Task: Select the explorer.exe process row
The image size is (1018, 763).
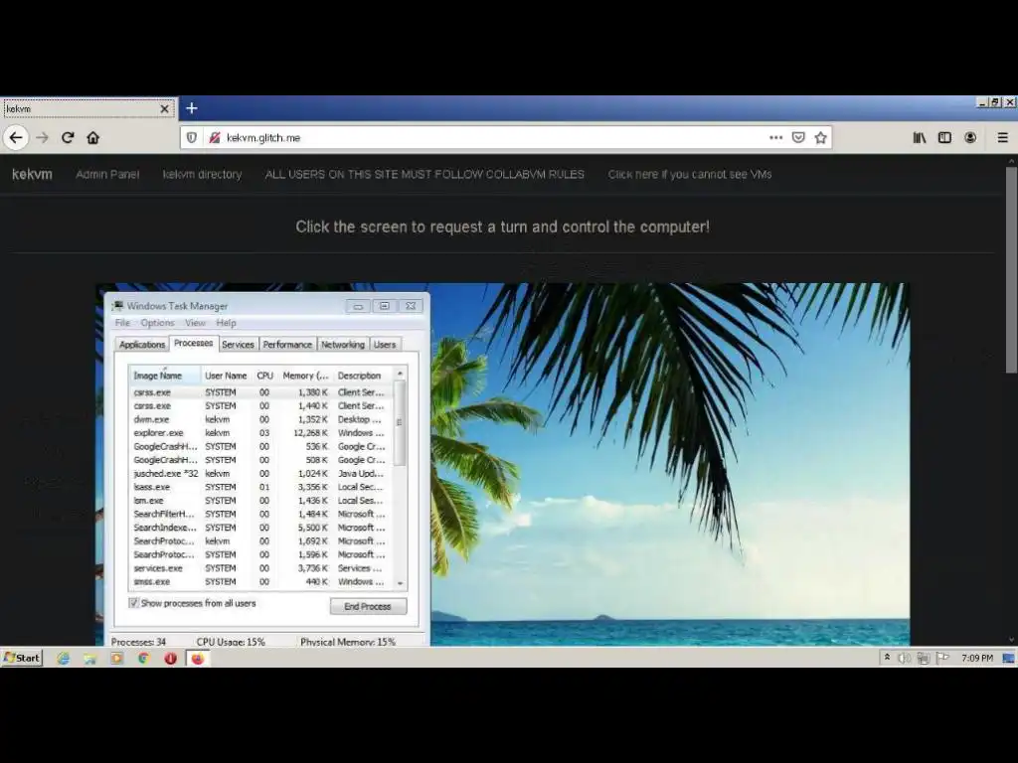Action: click(x=260, y=433)
